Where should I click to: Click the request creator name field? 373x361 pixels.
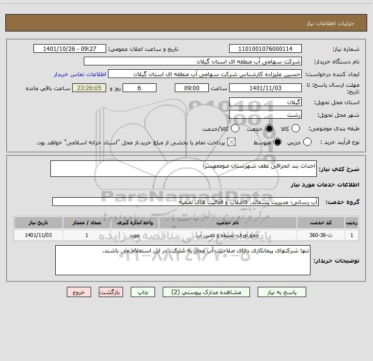pos(205,74)
